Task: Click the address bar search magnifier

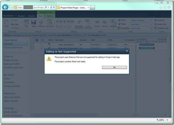Action: (x=46, y=7)
